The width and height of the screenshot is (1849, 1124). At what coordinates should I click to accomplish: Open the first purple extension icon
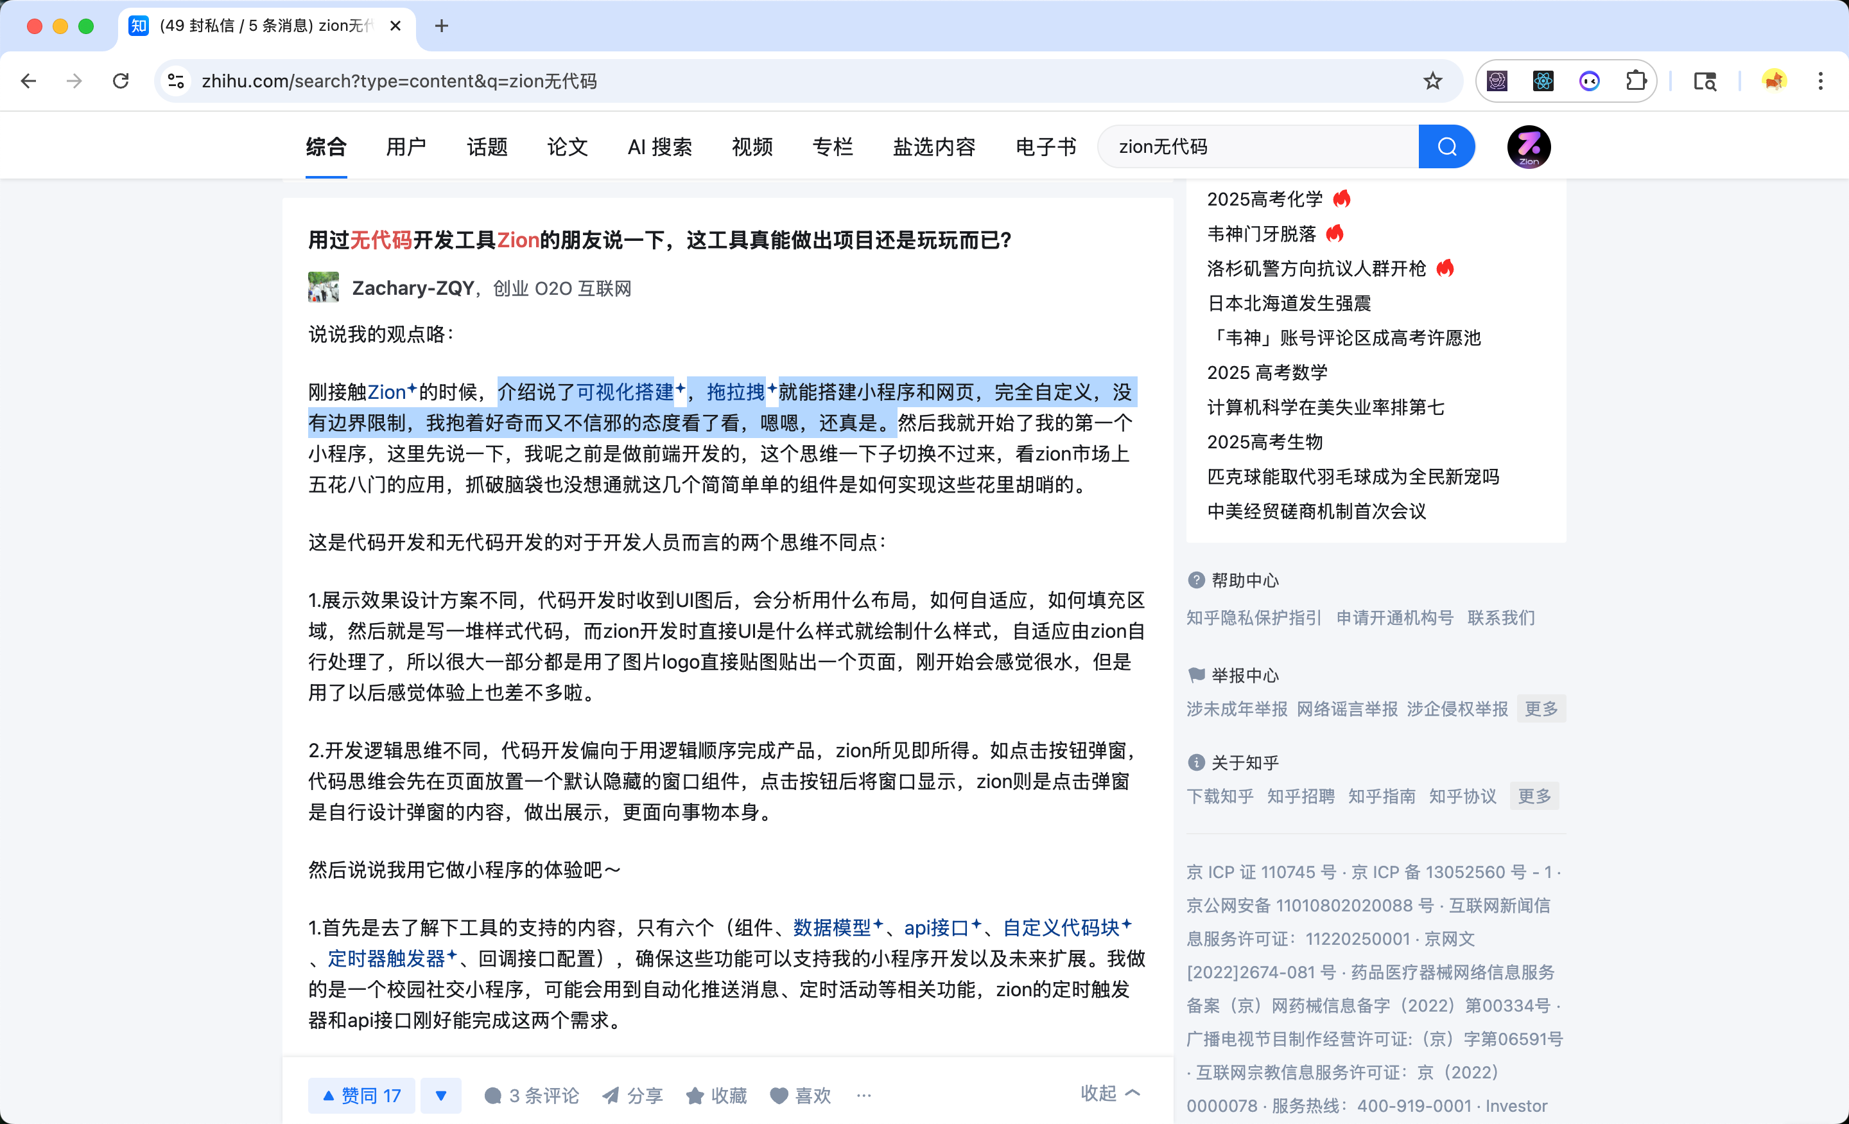tap(1497, 81)
